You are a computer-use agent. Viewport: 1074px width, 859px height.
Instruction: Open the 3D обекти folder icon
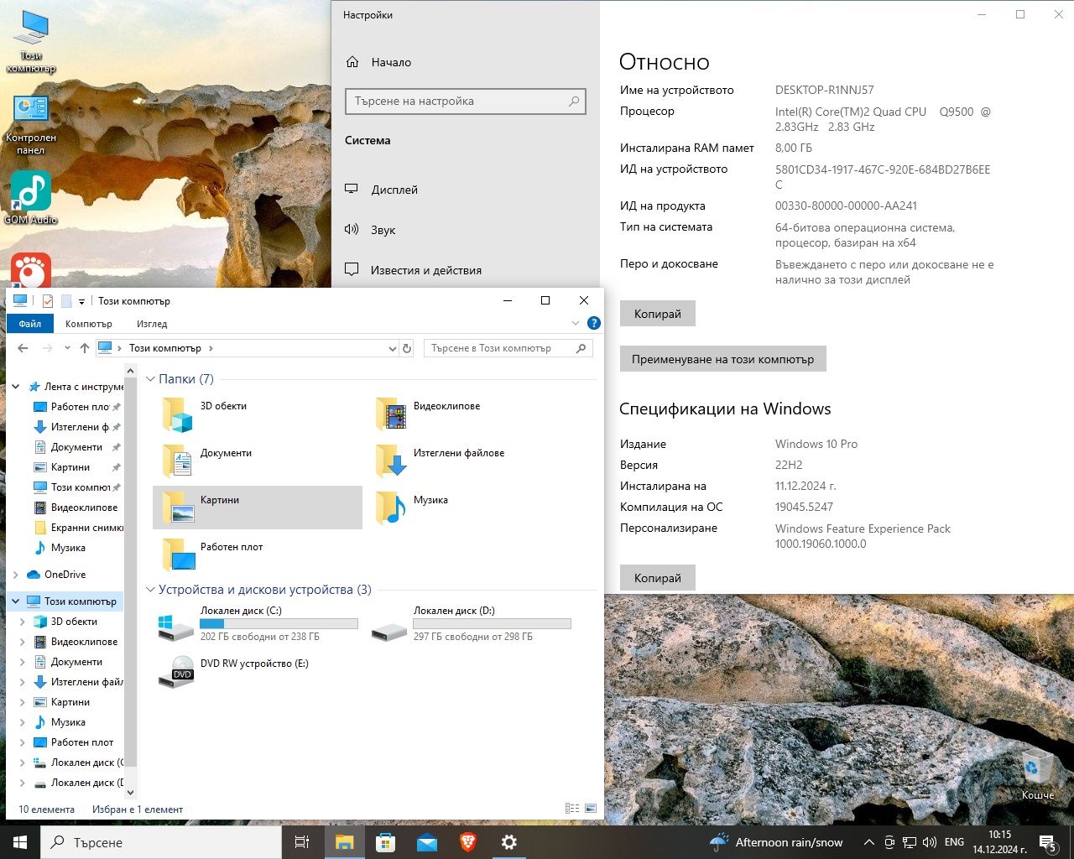(178, 414)
